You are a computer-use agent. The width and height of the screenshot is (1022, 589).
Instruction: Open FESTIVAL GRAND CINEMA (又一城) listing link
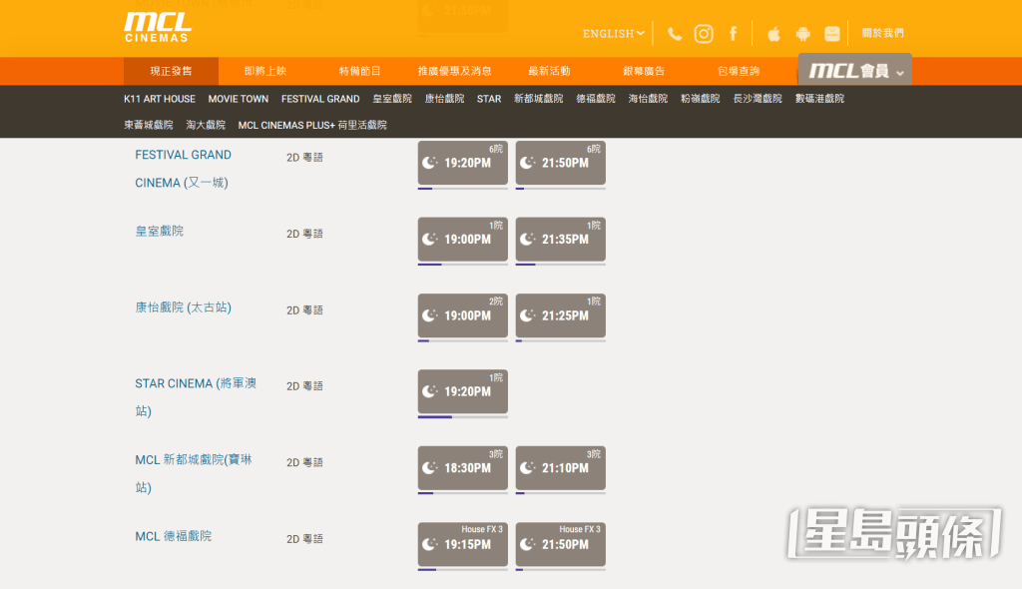[x=184, y=169]
